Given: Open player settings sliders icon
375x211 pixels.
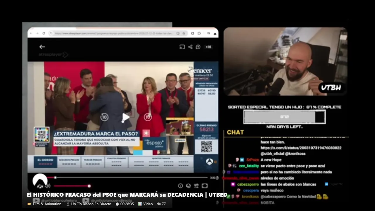Looking at the screenshot, I should [196, 186].
